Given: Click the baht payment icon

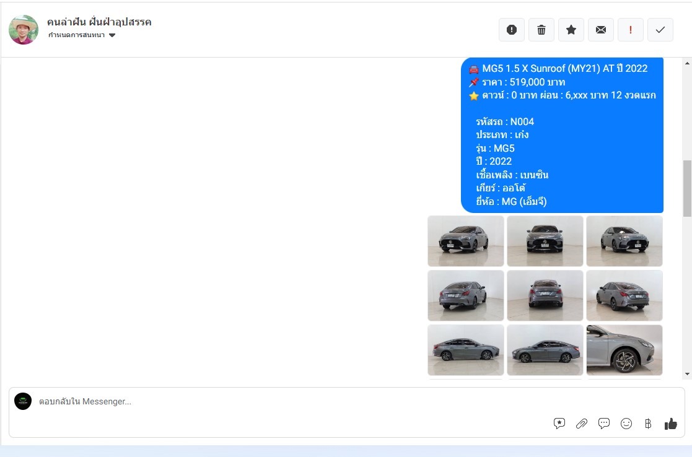Looking at the screenshot, I should (x=648, y=424).
